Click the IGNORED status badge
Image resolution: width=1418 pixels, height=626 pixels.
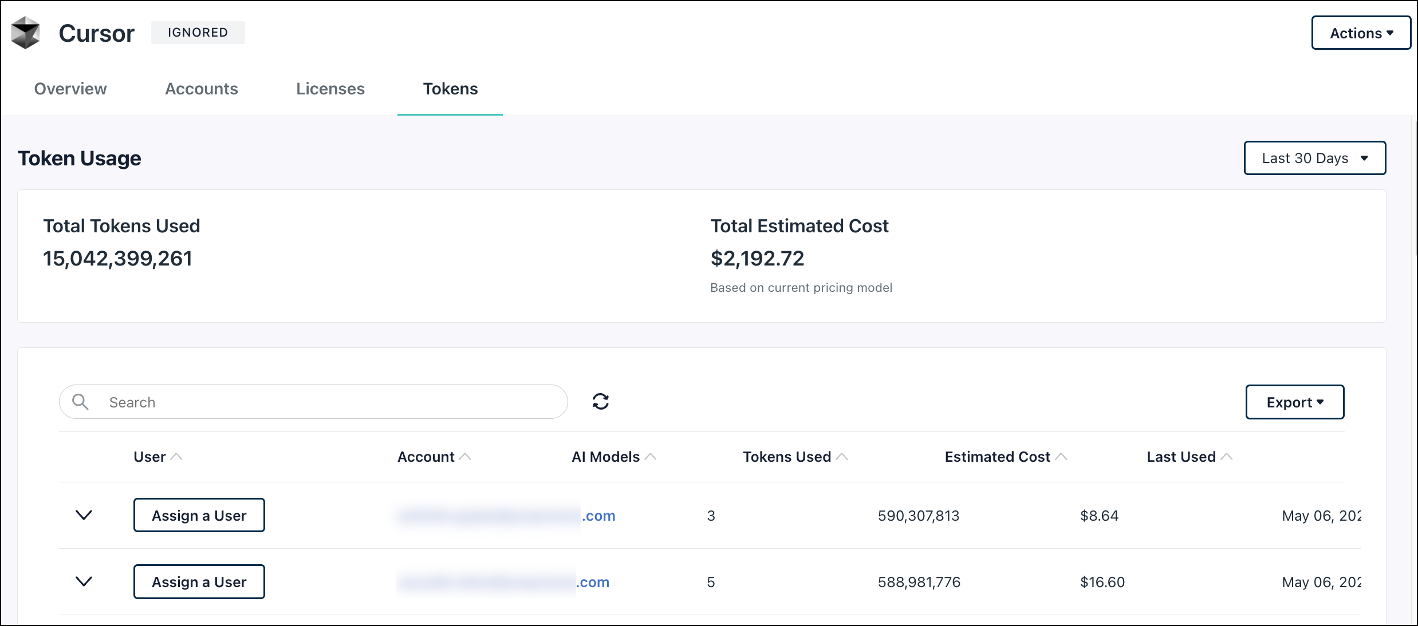(x=198, y=33)
